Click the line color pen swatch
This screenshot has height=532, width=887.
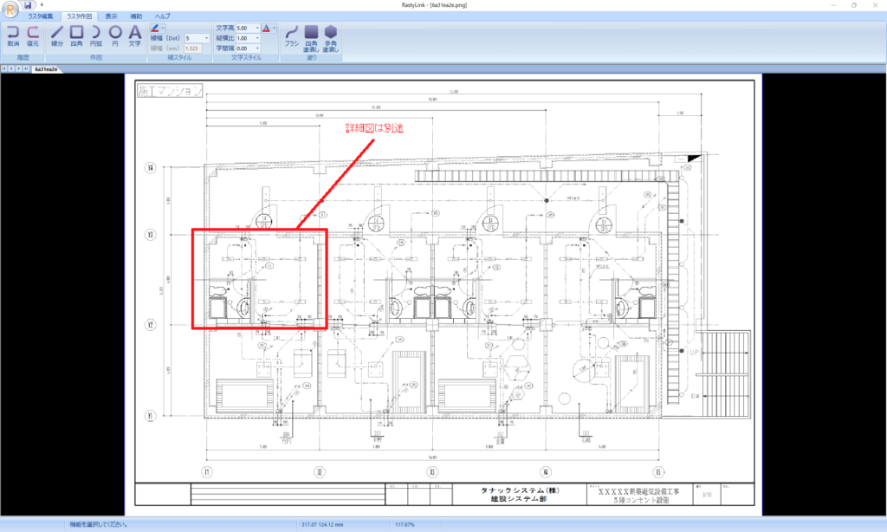pyautogui.click(x=154, y=28)
